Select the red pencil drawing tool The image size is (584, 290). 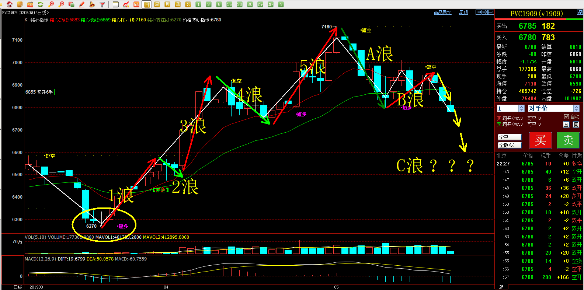click(82, 4)
